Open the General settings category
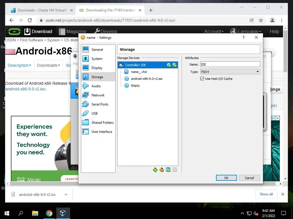Image resolution: width=293 pixels, height=219 pixels. [x=98, y=50]
